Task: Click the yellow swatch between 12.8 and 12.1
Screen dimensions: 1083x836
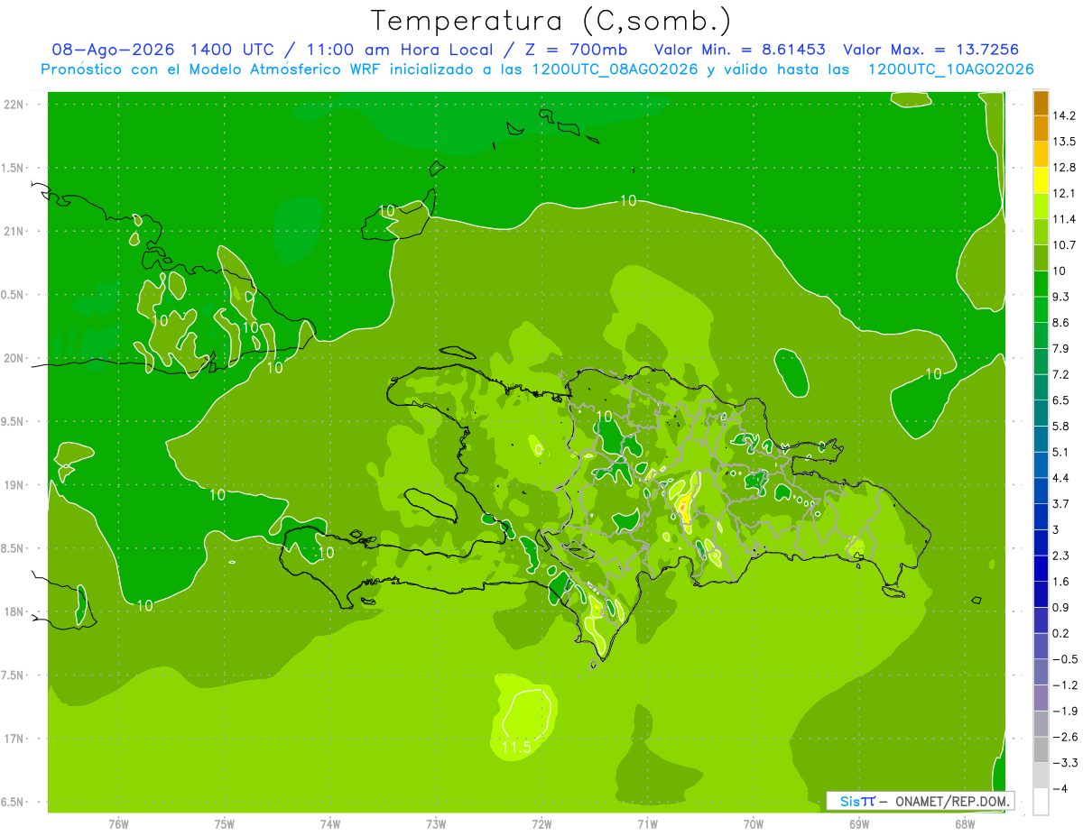Action: (1041, 180)
